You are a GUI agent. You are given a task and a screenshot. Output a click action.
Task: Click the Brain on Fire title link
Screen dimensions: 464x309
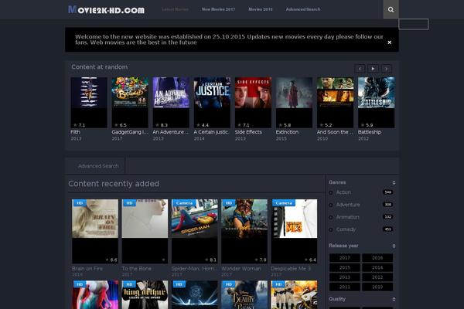(x=87, y=269)
